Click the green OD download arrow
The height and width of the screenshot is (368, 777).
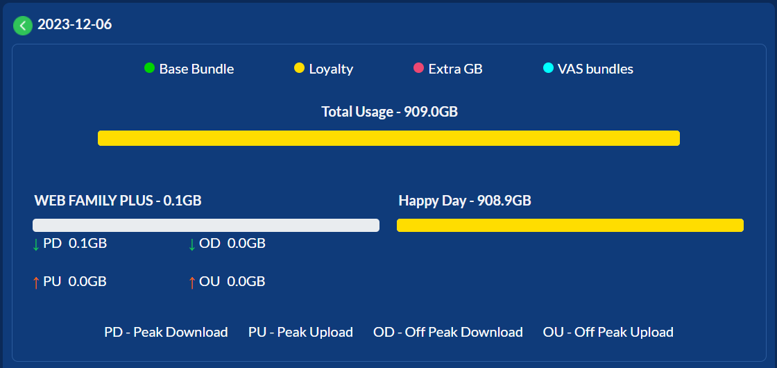tap(192, 244)
